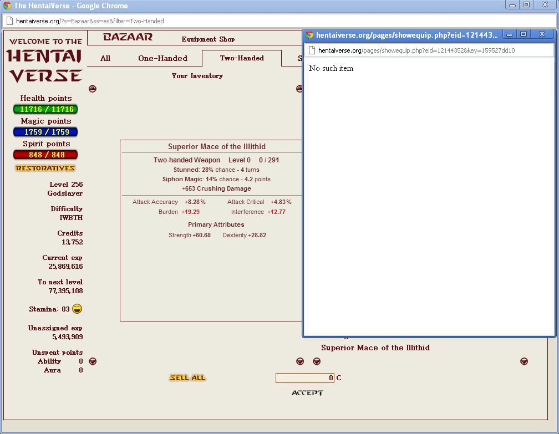Click the page icon in the main window address bar
This screenshot has height=434, width=559.
pyautogui.click(x=9, y=21)
